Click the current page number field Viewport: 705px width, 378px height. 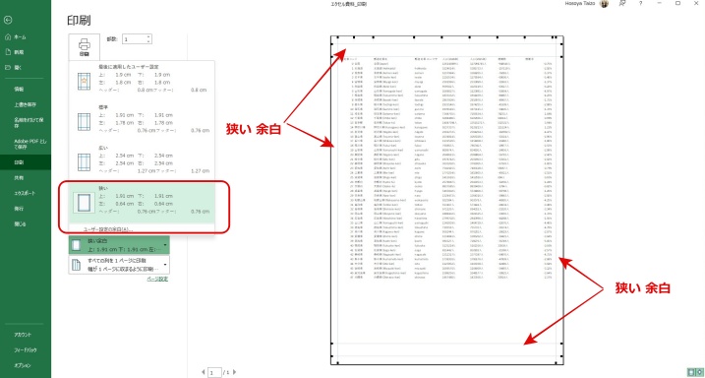pos(215,372)
